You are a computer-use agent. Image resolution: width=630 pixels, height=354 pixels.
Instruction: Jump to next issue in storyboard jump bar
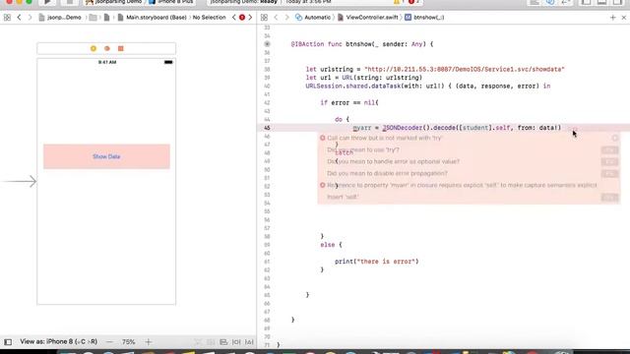(x=250, y=18)
